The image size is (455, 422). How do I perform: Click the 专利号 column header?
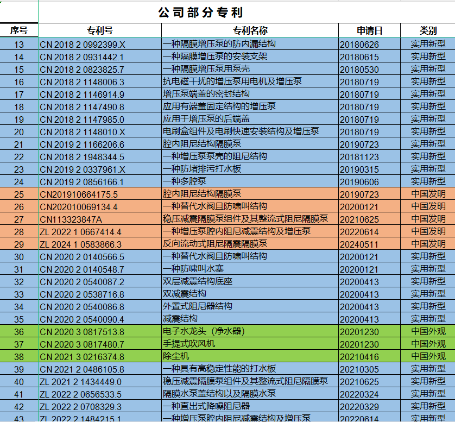[100, 30]
